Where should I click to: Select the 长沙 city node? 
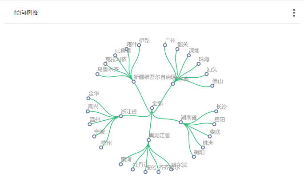coord(216,111)
